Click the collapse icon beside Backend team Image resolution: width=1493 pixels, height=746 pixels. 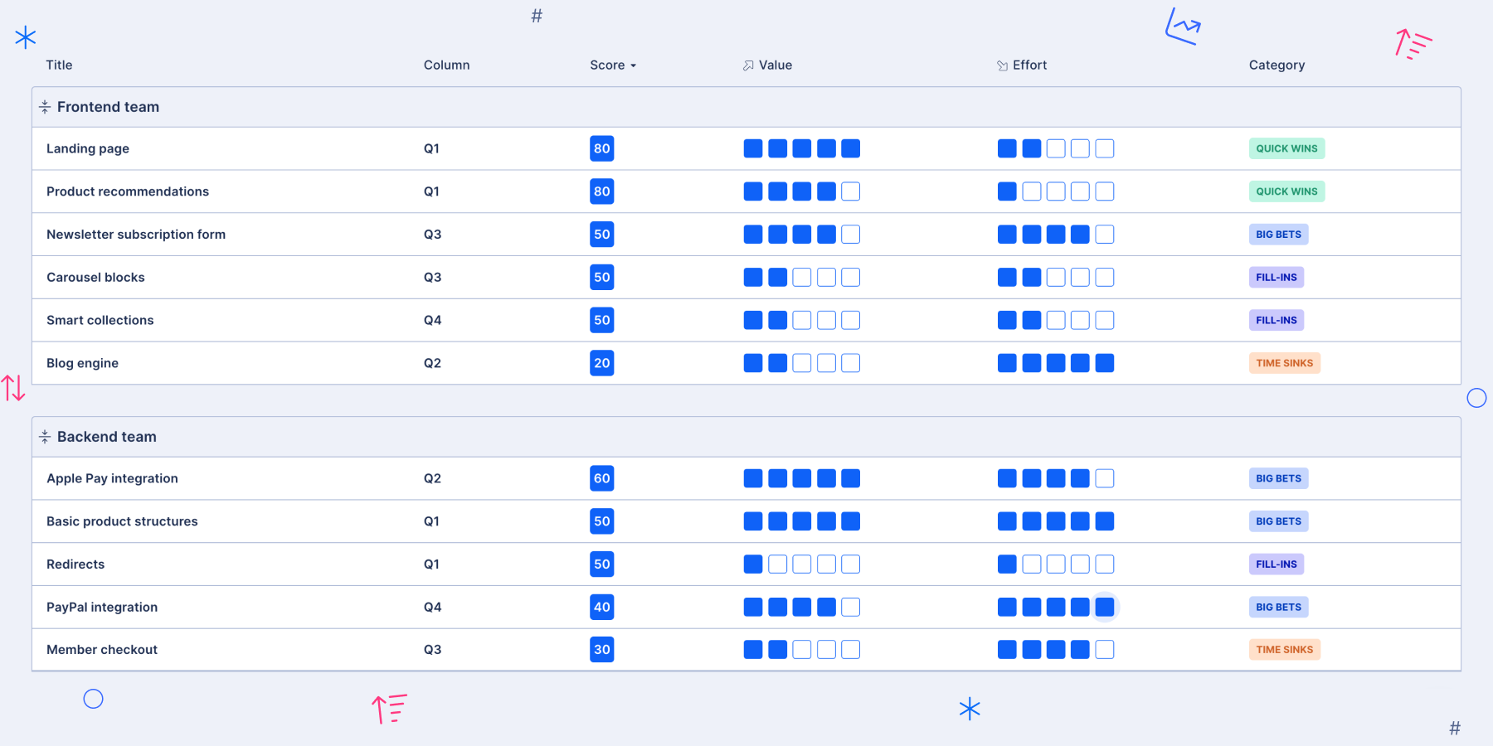[x=45, y=436]
